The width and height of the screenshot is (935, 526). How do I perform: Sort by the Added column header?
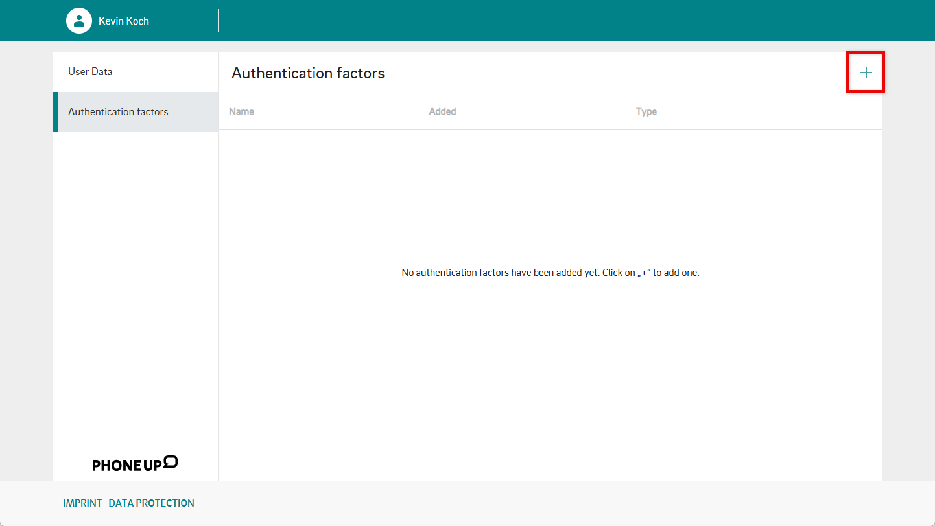pyautogui.click(x=442, y=111)
